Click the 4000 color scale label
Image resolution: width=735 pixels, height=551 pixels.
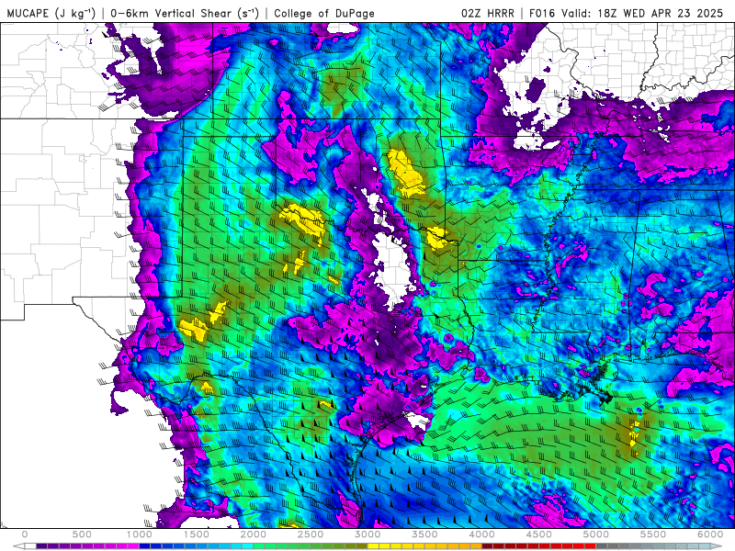pos(481,534)
